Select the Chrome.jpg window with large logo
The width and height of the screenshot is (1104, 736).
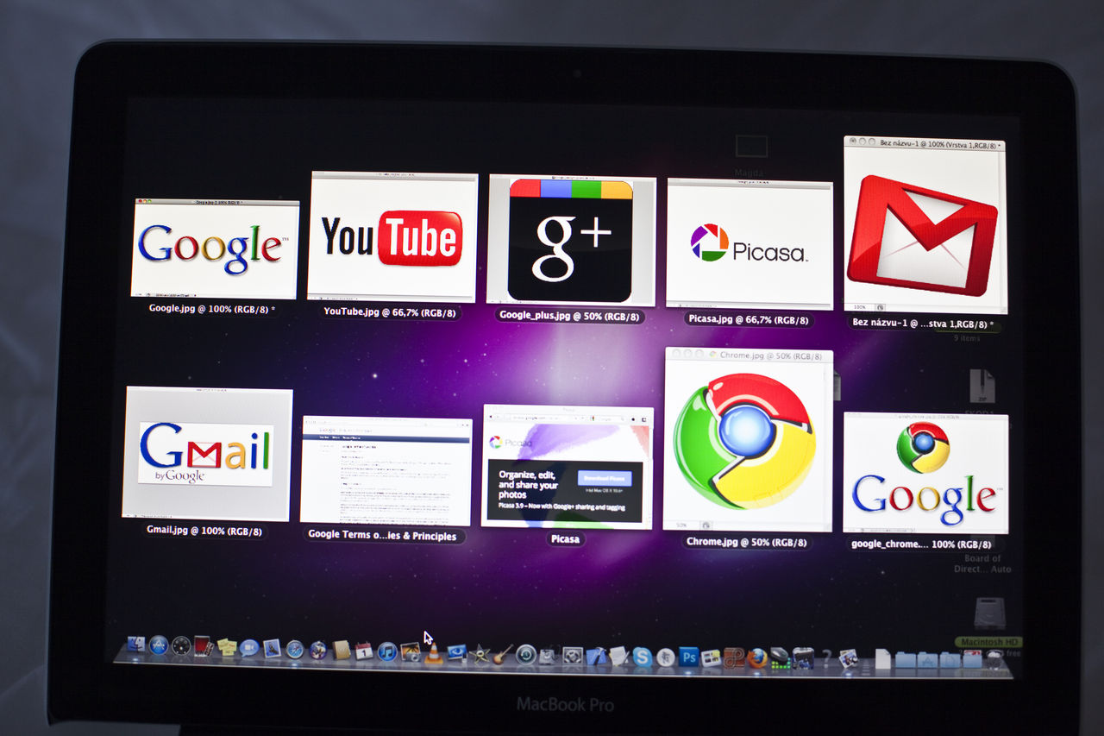click(748, 440)
